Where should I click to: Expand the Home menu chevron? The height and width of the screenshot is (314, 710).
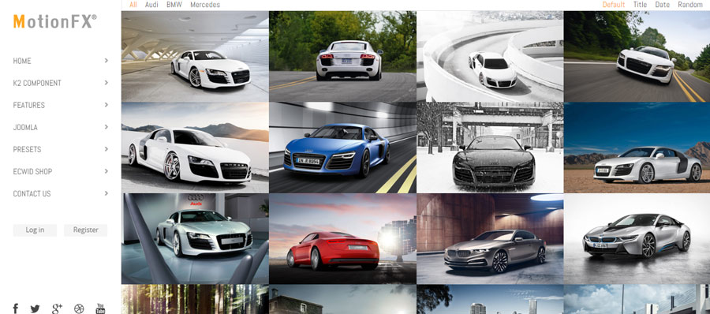106,60
